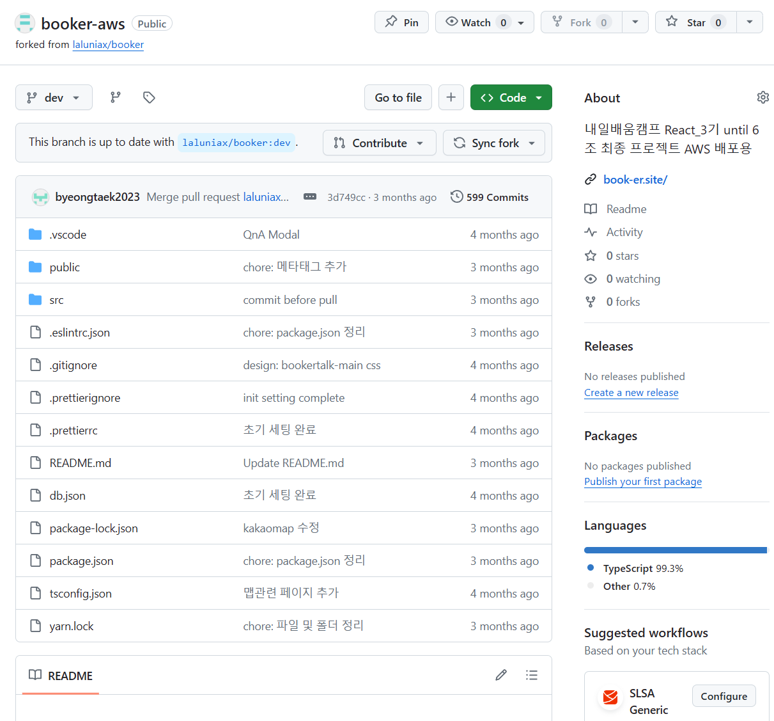Click the Readme book icon in About

(591, 209)
